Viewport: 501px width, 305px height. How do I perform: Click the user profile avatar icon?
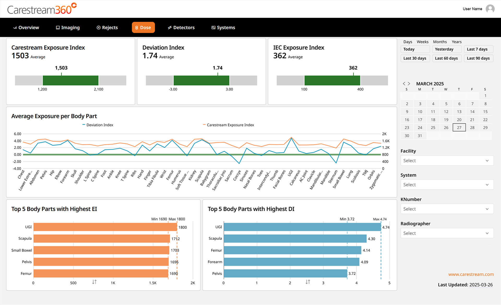[490, 9]
